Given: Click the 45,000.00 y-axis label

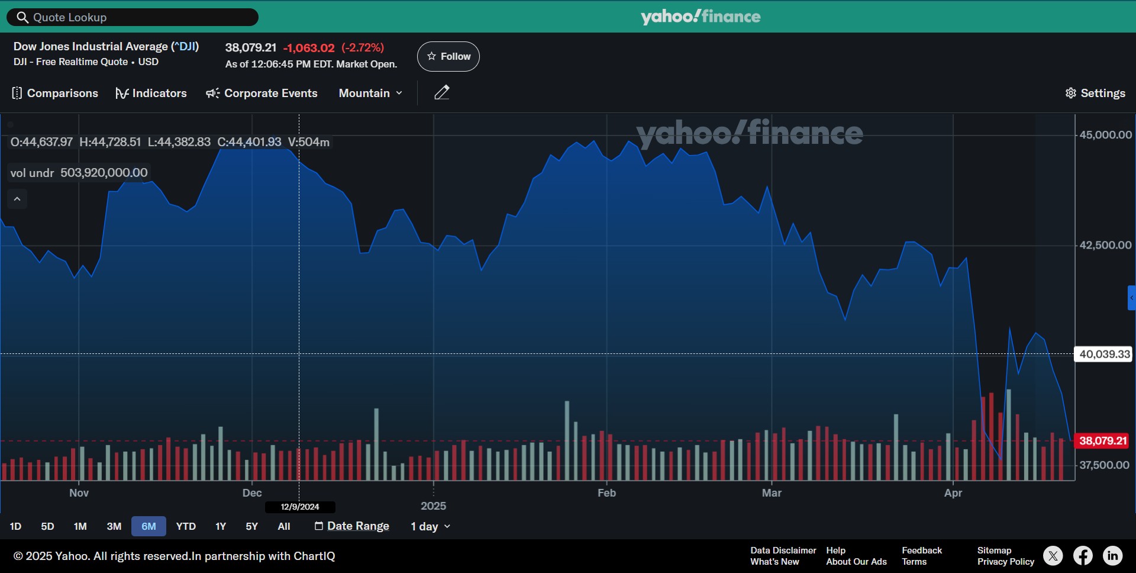Looking at the screenshot, I should point(1105,135).
